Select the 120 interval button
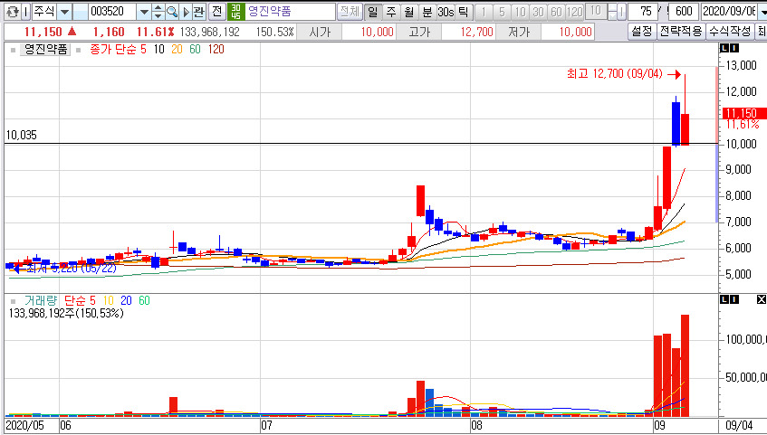 pos(574,12)
